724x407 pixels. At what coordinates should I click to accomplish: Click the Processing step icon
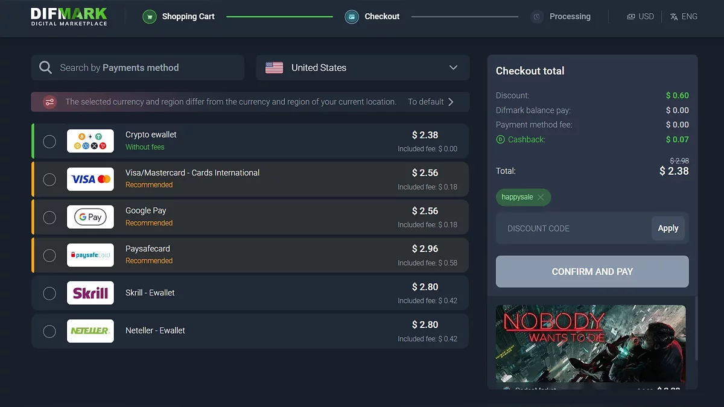pyautogui.click(x=537, y=17)
